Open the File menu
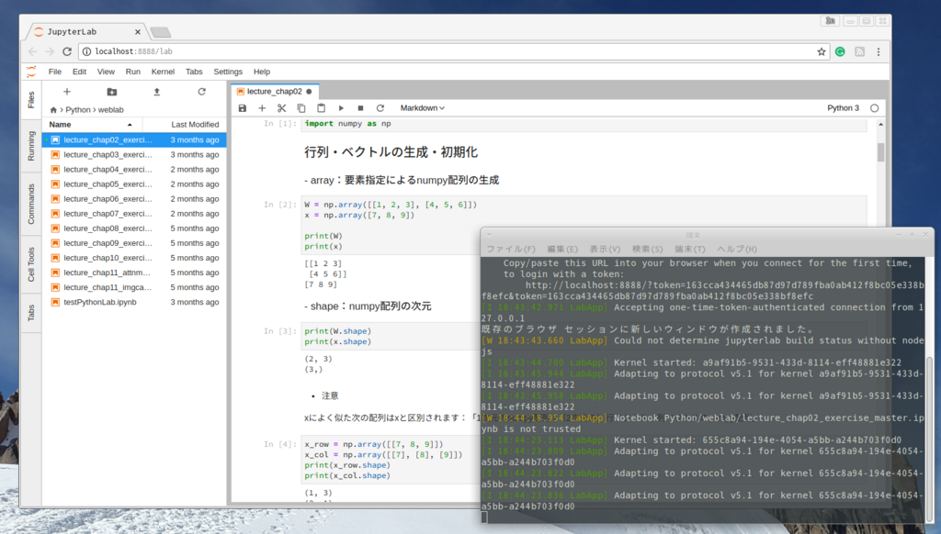Viewport: 941px width, 534px height. (x=54, y=72)
